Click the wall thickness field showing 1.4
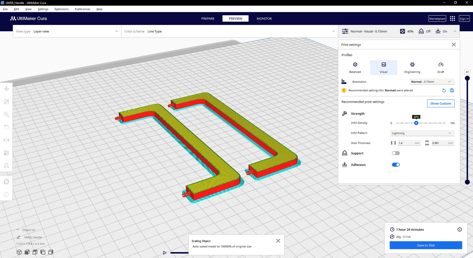The height and width of the screenshot is (258, 473). pyautogui.click(x=409, y=143)
